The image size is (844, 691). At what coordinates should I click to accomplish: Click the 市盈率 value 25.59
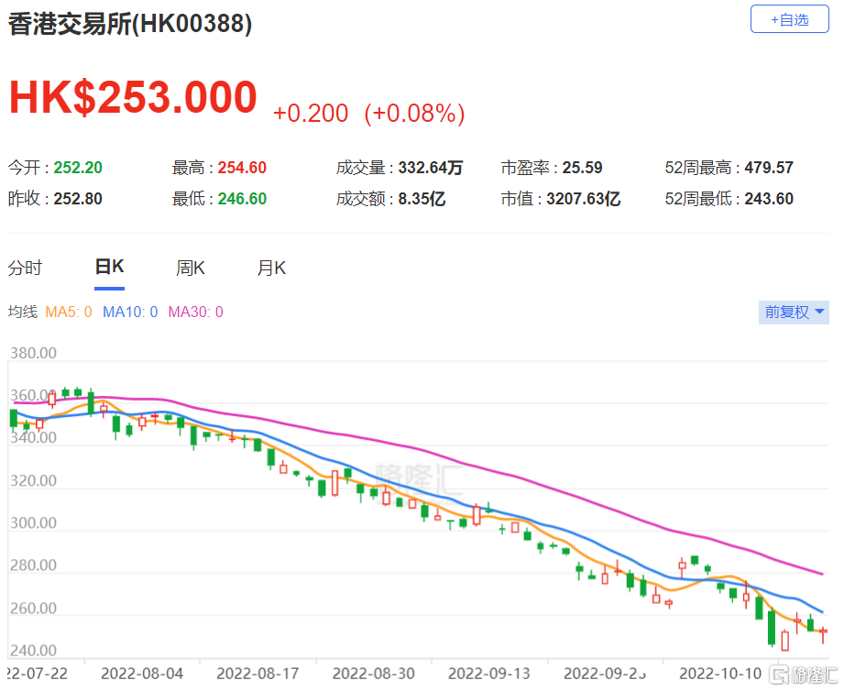583,168
